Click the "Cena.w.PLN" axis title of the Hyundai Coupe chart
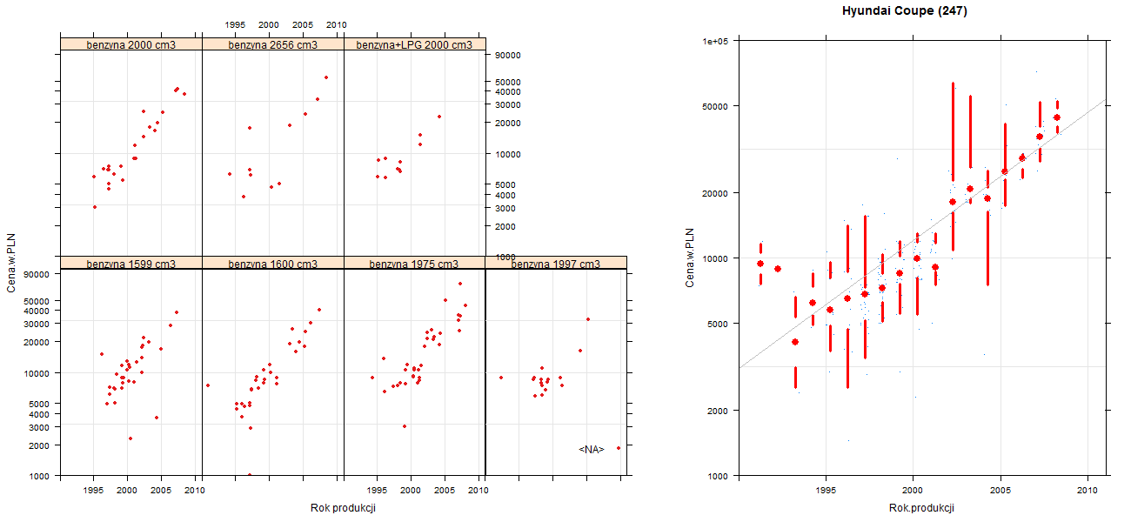This screenshot has width=1131, height=522. pyautogui.click(x=690, y=258)
